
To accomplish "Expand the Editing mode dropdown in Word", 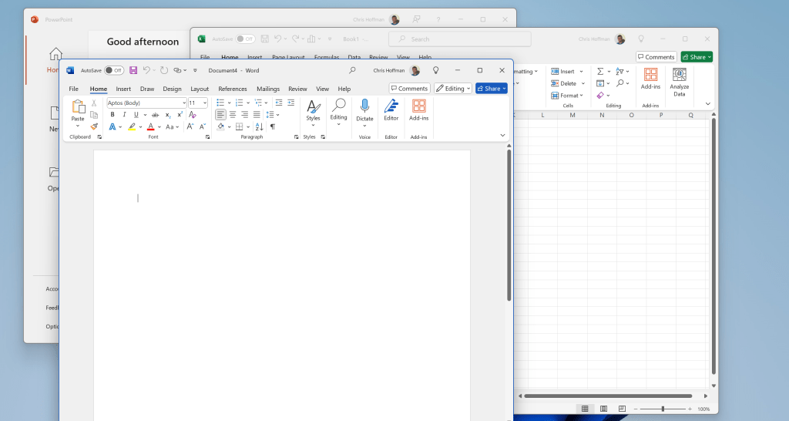I will (x=453, y=89).
